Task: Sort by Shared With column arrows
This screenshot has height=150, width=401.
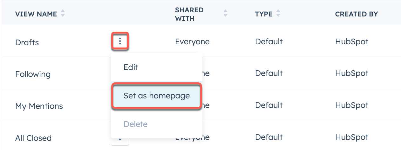Action: click(226, 14)
